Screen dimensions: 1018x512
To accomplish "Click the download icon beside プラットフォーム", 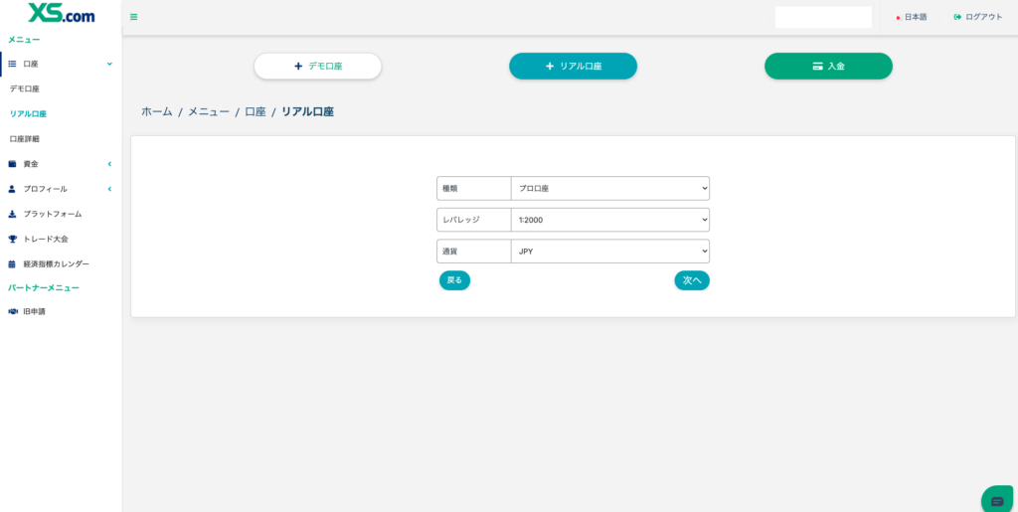I will coord(12,214).
